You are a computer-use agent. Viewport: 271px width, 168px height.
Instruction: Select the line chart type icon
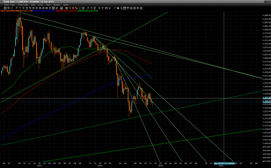[12, 8]
